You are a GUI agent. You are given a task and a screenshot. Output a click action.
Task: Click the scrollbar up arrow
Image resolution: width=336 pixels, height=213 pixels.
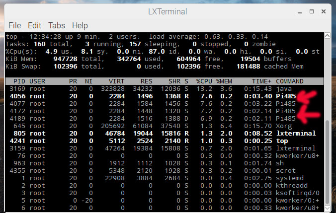(x=327, y=36)
